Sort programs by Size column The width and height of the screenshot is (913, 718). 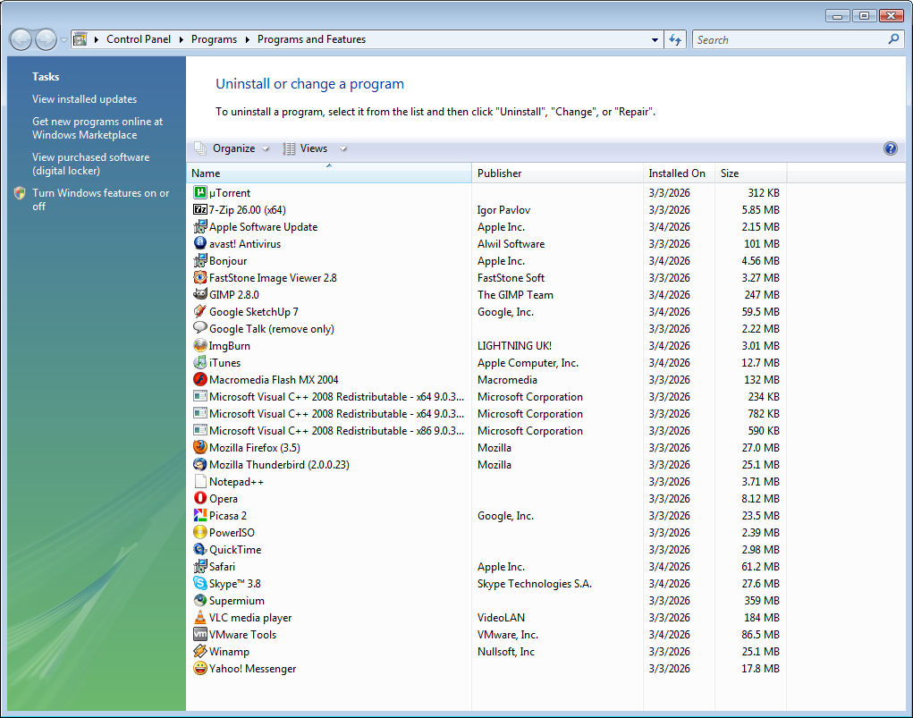[x=750, y=173]
